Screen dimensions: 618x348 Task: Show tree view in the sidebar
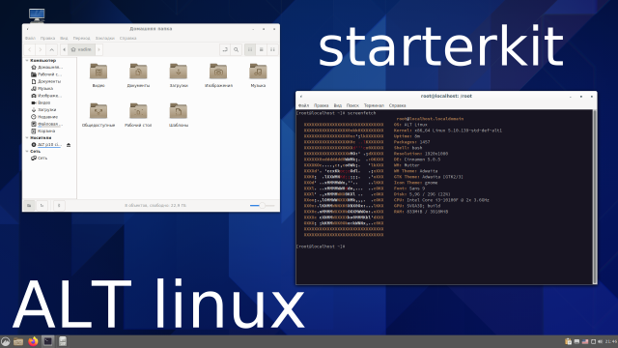pos(42,205)
